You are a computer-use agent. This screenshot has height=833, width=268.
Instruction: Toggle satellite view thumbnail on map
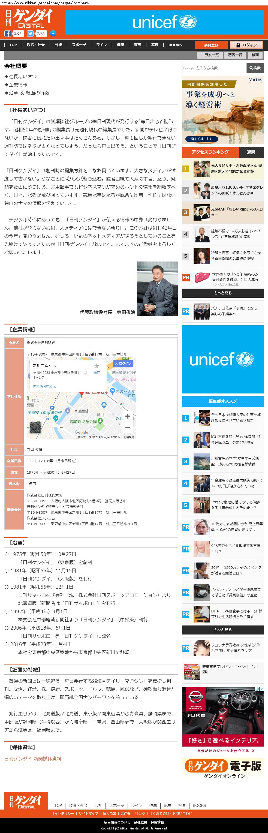pyautogui.click(x=35, y=427)
